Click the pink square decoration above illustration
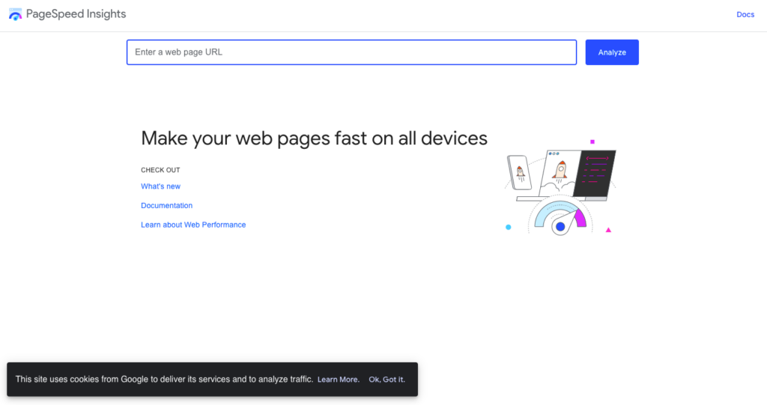This screenshot has width=767, height=405. tap(592, 141)
